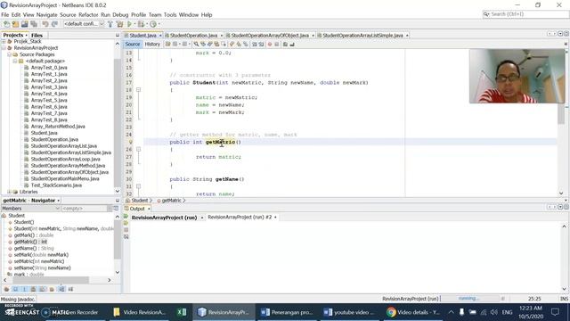Viewport: 570px width, 321px height.
Task: Click the Save All toolbar icon
Action: (34, 24)
